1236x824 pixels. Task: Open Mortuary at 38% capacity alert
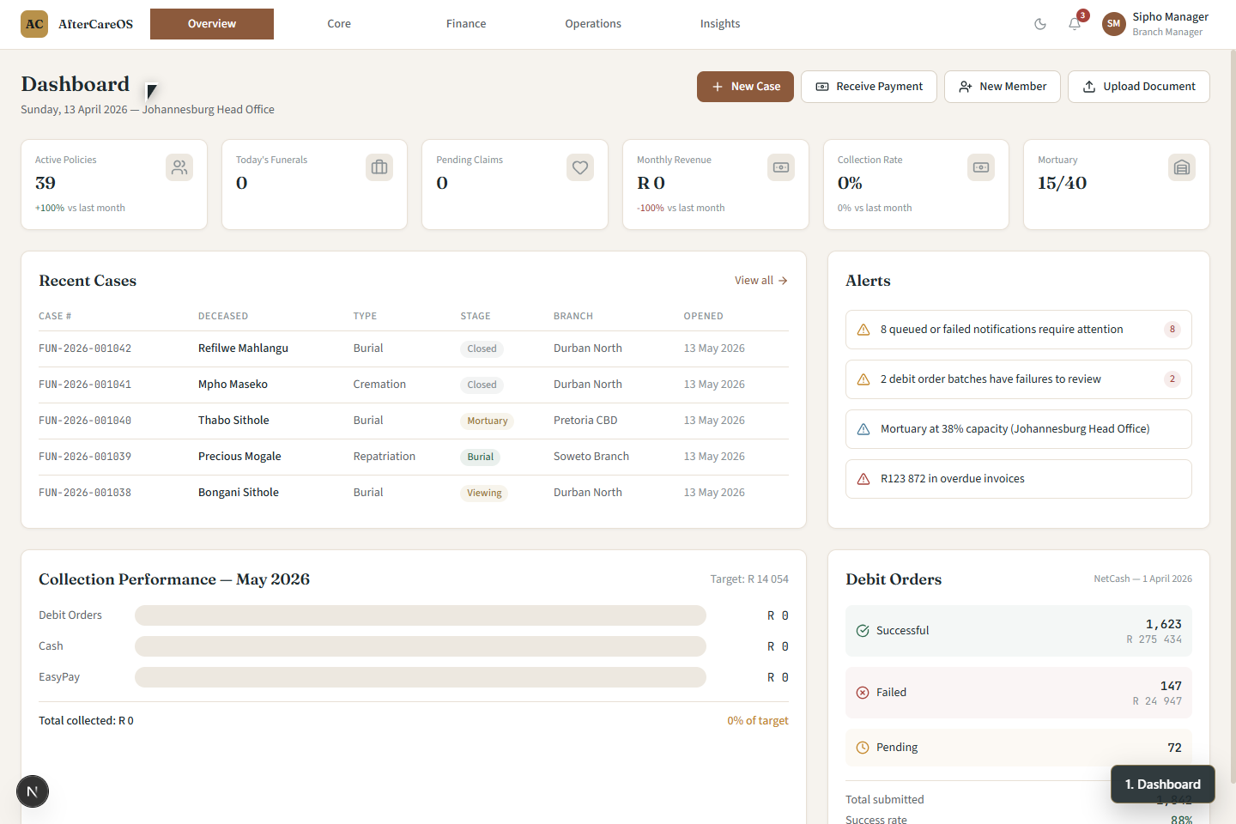pos(1019,429)
